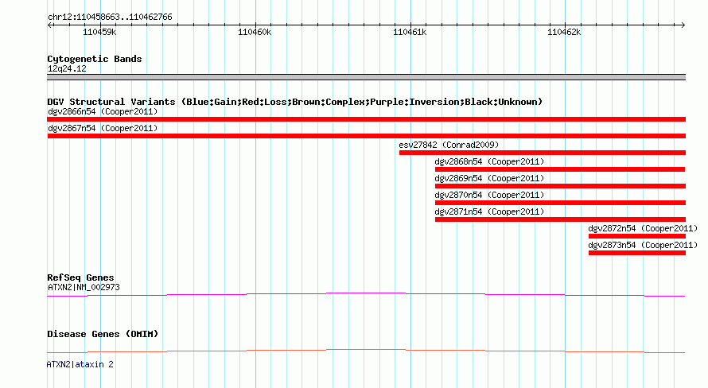Click the red bar under dgv2872n54
Image resolution: width=708 pixels, height=388 pixels.
(637, 236)
